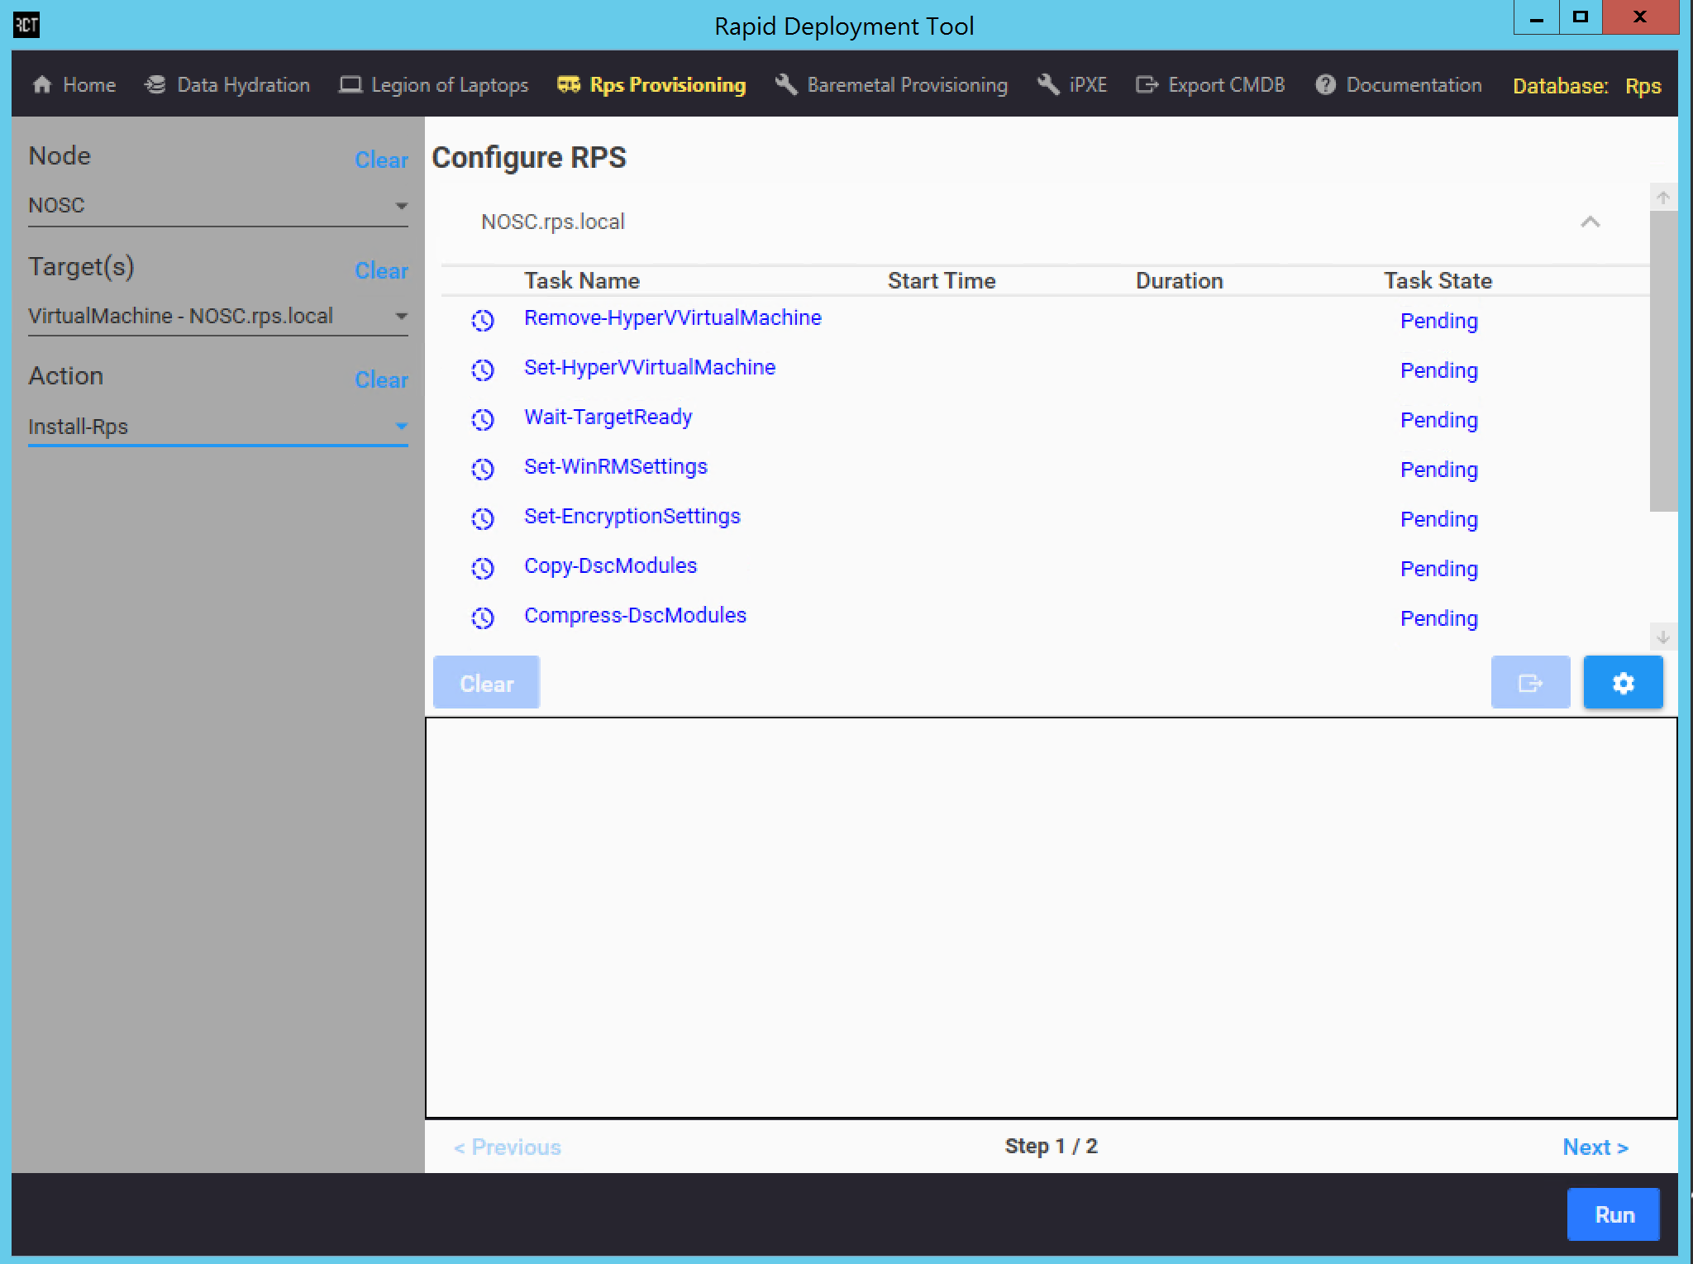Click Pending state of Wait-TargetReady

click(x=1438, y=421)
